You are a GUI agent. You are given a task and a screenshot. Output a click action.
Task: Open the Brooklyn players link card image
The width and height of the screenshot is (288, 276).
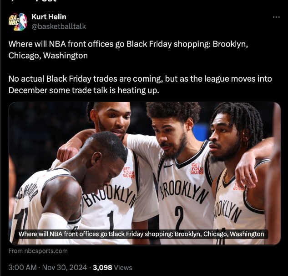145,173
